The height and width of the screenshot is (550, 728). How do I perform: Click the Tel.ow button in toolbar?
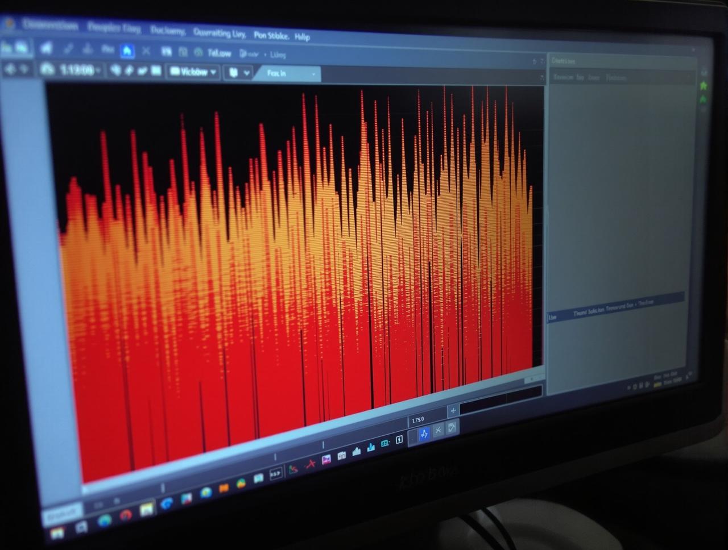219,53
